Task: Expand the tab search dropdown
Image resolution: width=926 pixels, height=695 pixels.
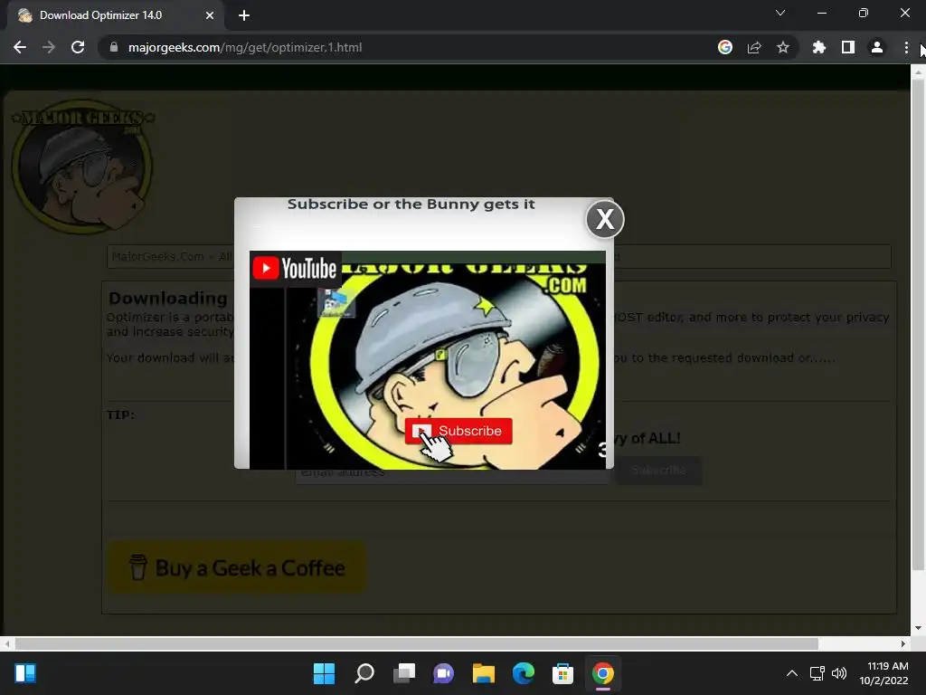Action: [x=780, y=13]
